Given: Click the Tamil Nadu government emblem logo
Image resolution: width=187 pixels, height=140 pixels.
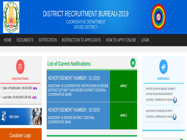Looking at the screenshot, I should tap(12, 17).
